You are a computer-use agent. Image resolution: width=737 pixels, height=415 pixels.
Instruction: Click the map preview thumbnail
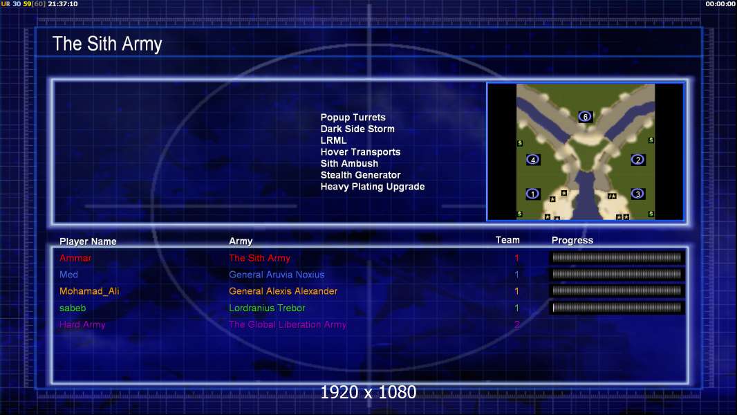[x=585, y=151]
